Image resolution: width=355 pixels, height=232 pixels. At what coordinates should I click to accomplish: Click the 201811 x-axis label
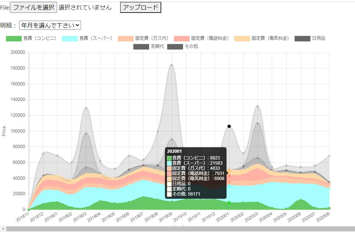[x=22, y=217]
